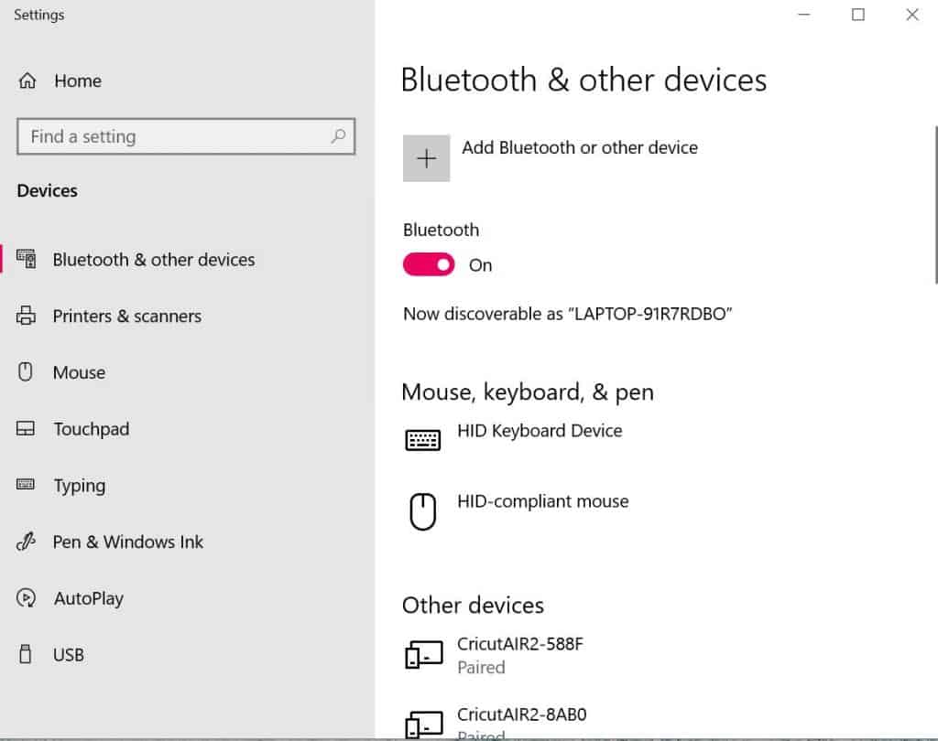Click the Touchpad icon in sidebar

click(x=26, y=429)
